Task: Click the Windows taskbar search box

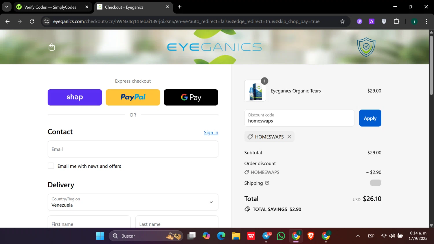Action: tap(146, 236)
